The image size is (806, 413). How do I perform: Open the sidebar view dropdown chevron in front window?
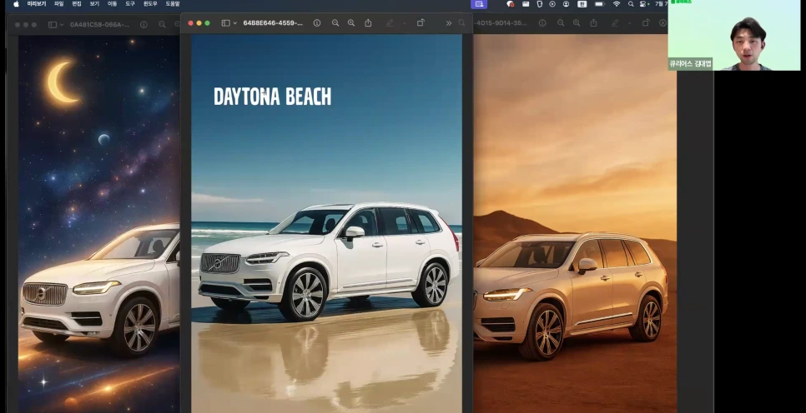tap(234, 23)
